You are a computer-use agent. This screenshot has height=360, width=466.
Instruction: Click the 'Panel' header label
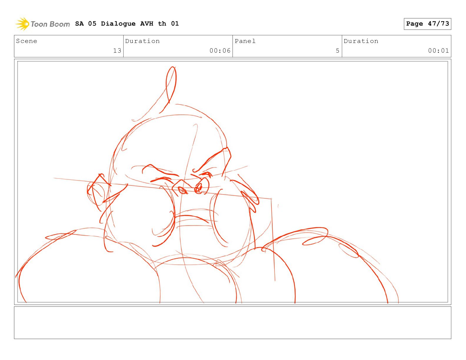coord(245,41)
